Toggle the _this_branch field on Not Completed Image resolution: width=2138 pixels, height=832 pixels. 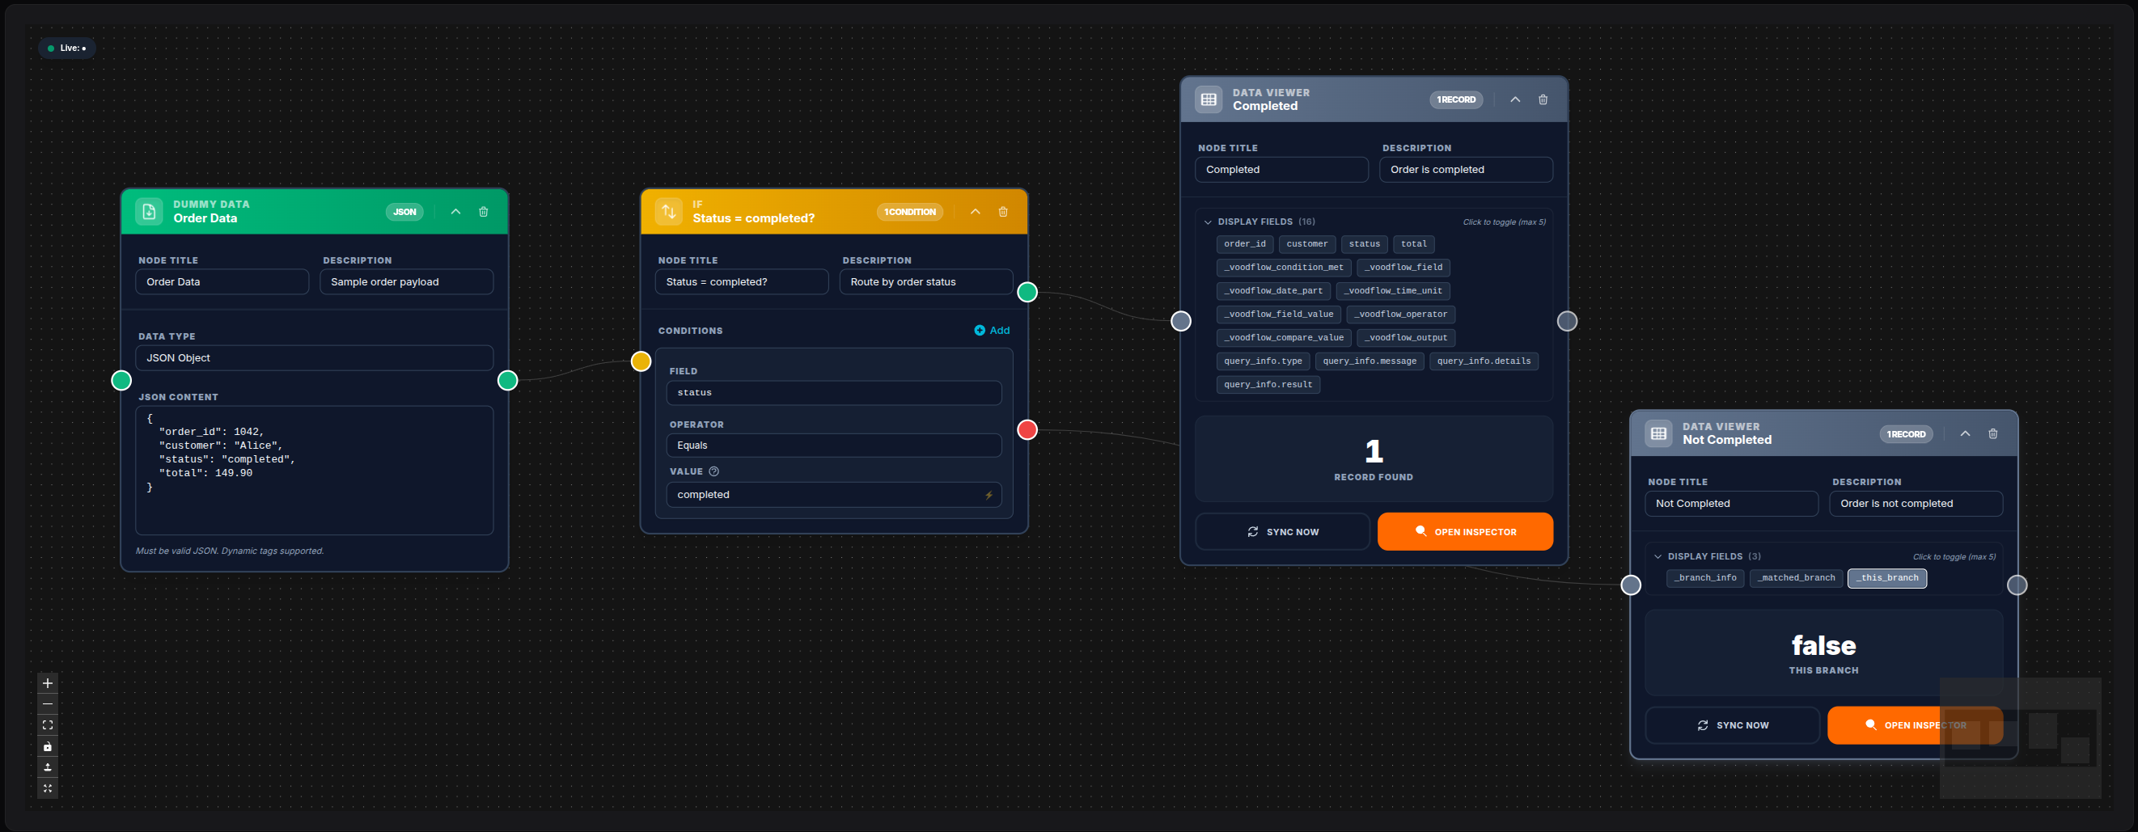pyautogui.click(x=1886, y=578)
